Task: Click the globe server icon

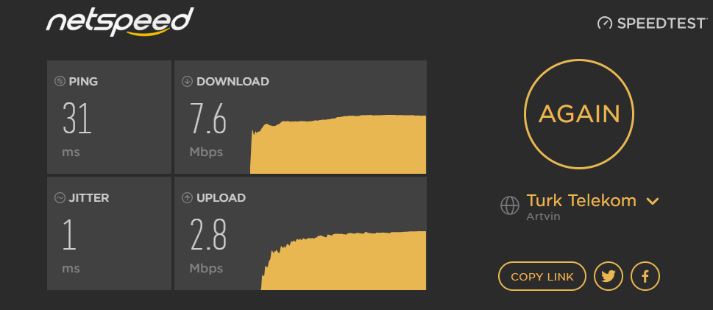Action: pyautogui.click(x=510, y=205)
